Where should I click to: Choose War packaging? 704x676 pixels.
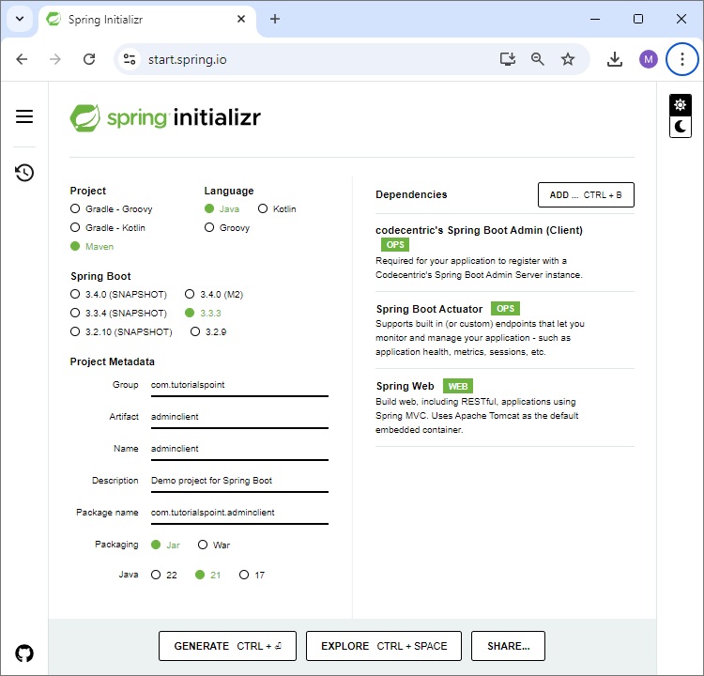(x=214, y=545)
